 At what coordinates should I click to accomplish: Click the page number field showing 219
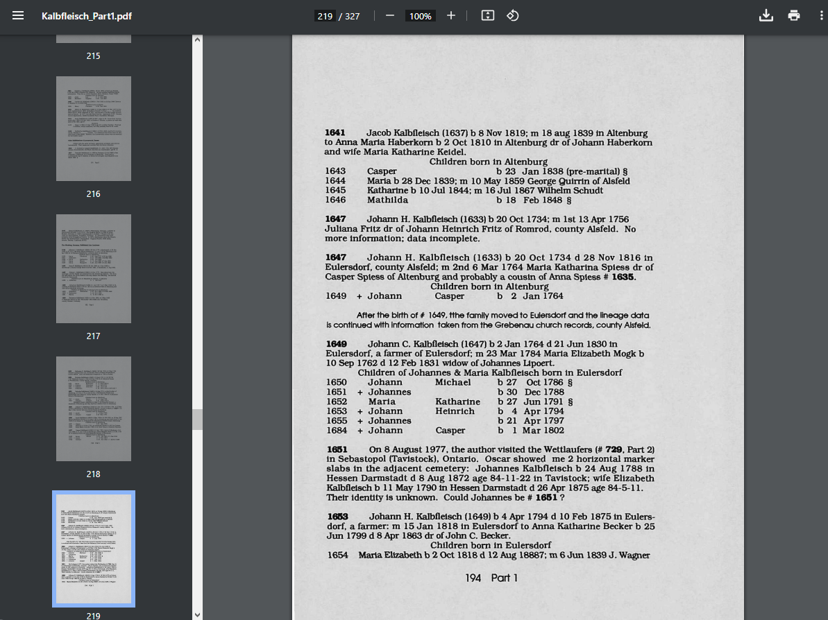[x=325, y=16]
